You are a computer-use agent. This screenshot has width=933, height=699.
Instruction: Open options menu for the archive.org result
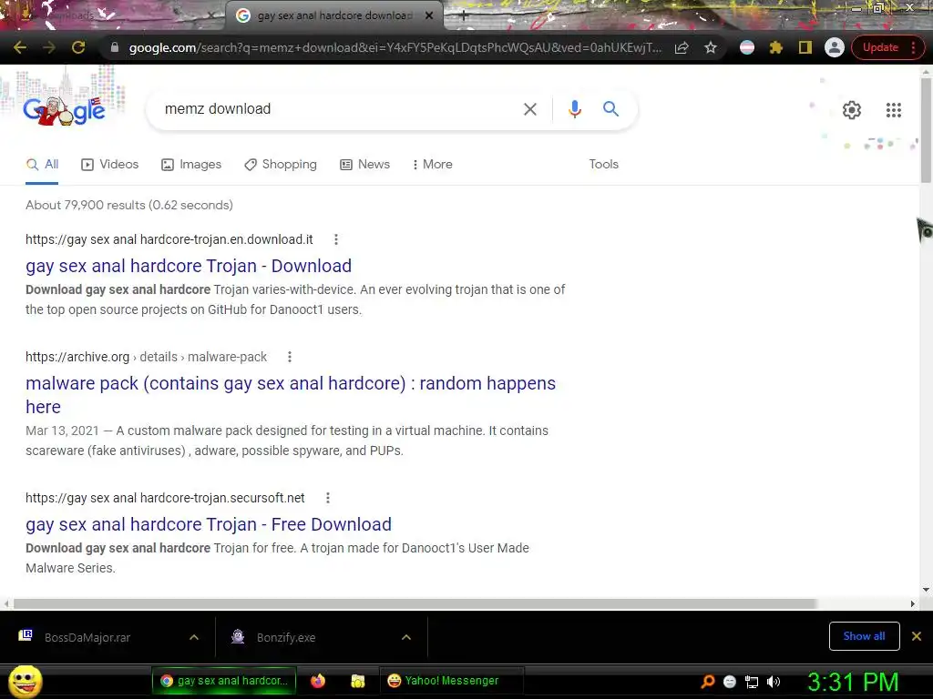pos(290,357)
